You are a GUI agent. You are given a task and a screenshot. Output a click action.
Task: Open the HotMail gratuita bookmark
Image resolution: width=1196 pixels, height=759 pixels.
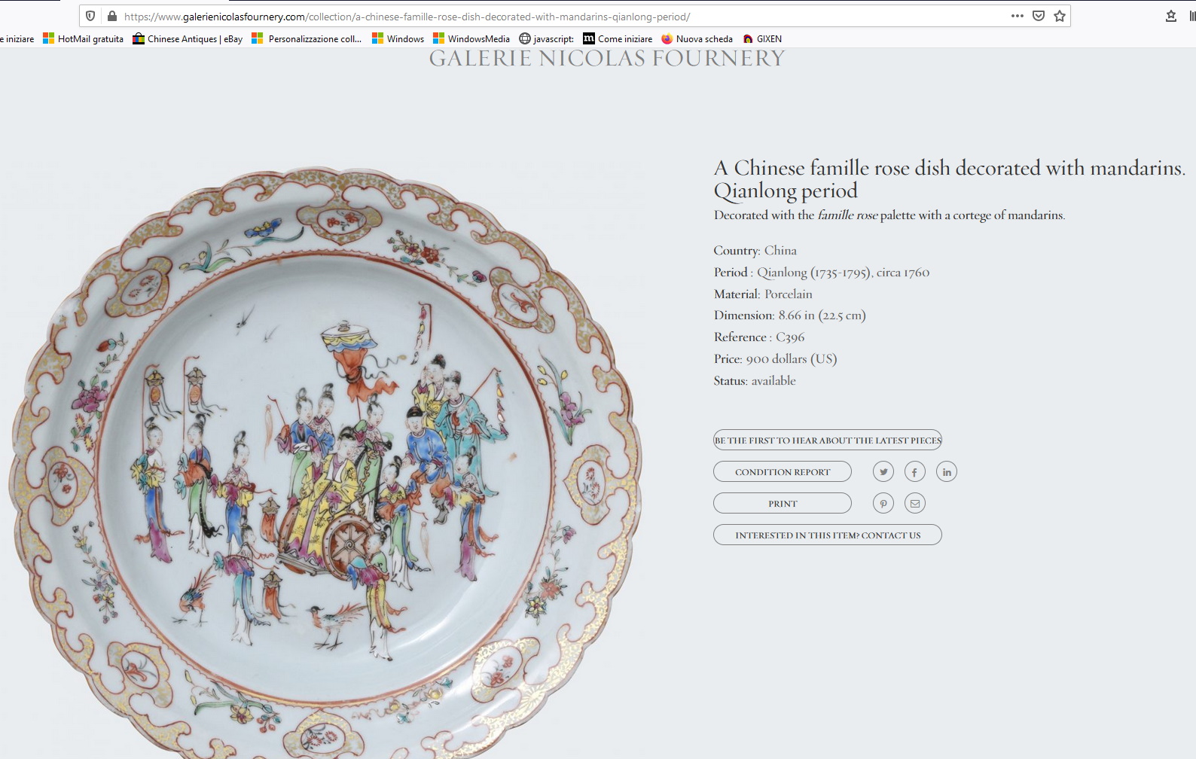pos(83,39)
